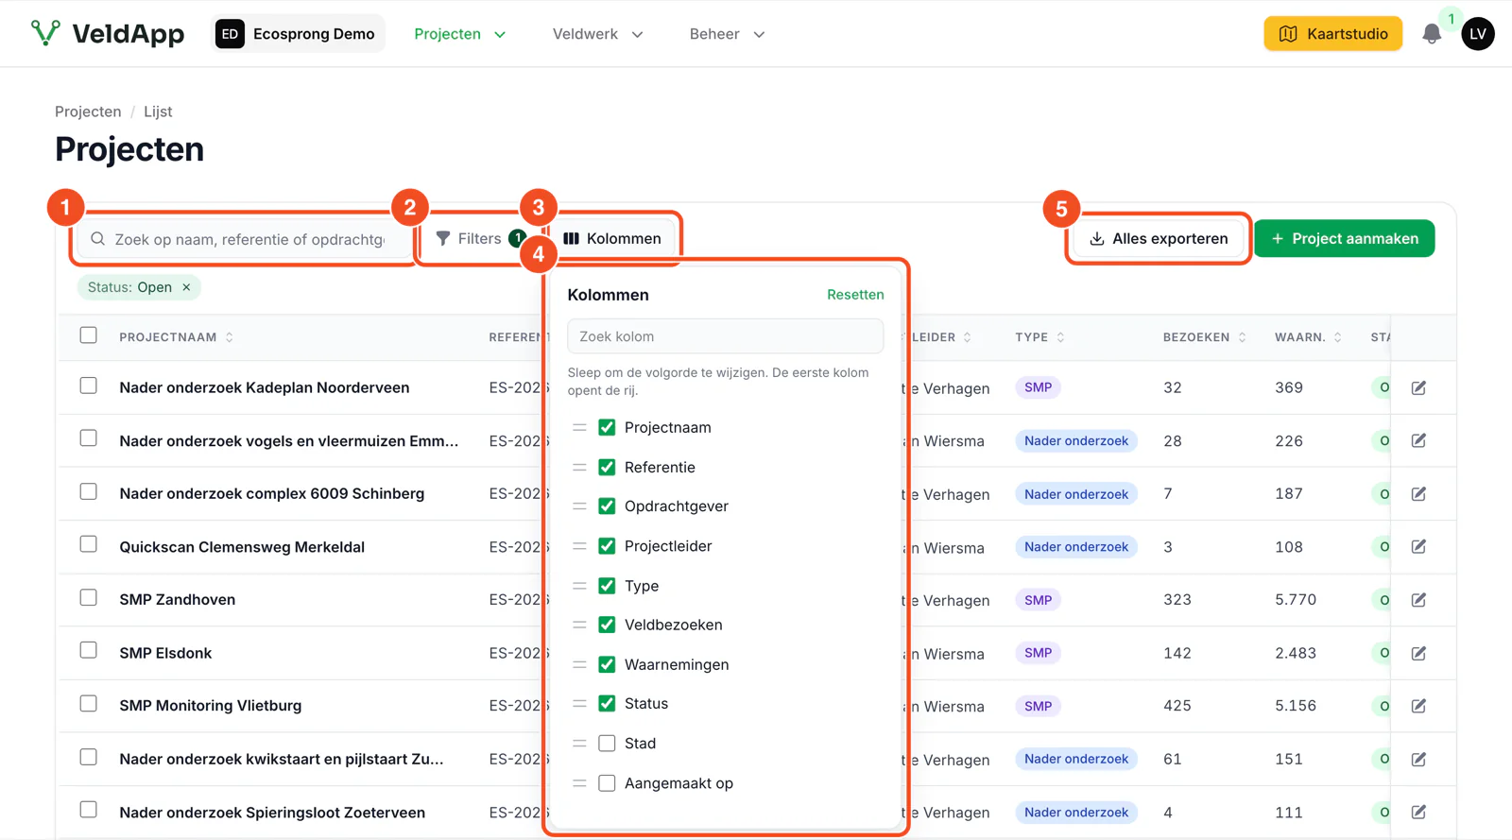Sort table by Projectnaam column
Viewport: 1512px width, 840px height.
pos(176,337)
